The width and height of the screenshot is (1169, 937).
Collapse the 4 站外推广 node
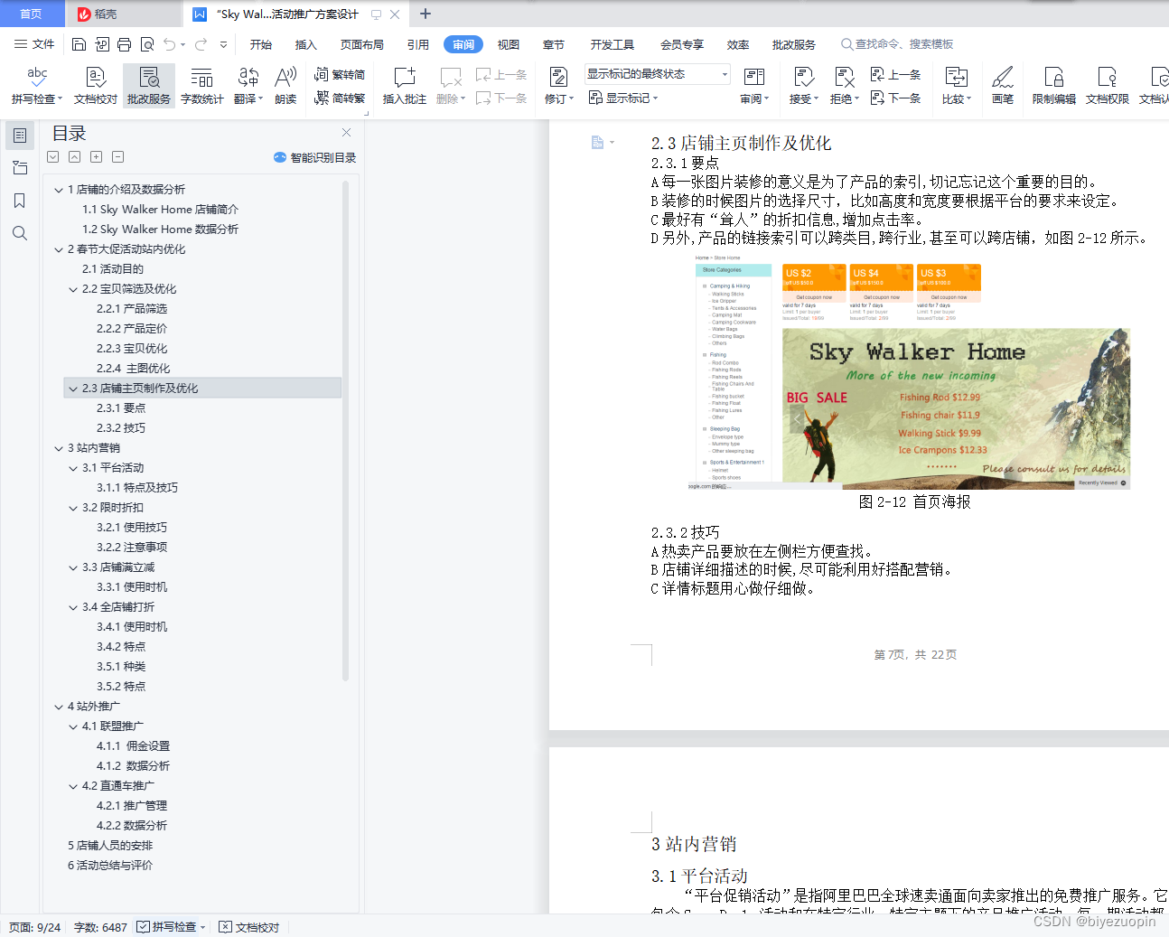pos(59,707)
